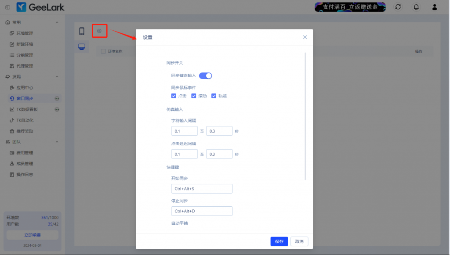Collapse the 常用 sidebar section
The image size is (450, 255).
pos(57,22)
